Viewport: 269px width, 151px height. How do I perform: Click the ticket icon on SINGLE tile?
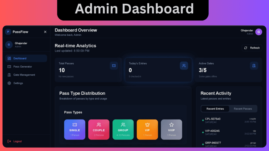tap(75, 125)
